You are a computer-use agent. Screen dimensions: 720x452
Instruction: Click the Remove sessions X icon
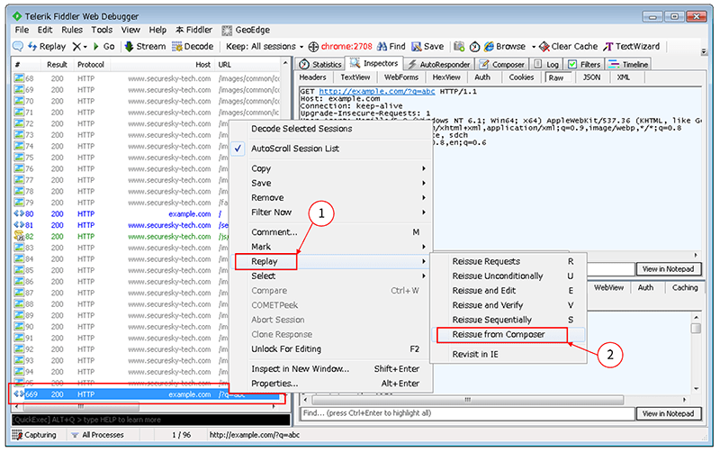[76, 47]
